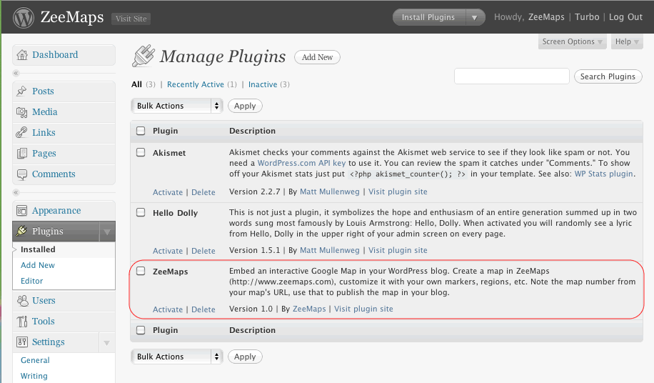Open General settings submenu item
Viewport: 654px width, 383px height.
(35, 360)
